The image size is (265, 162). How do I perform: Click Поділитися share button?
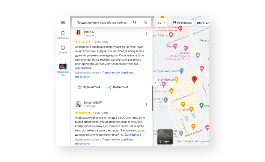point(118,87)
